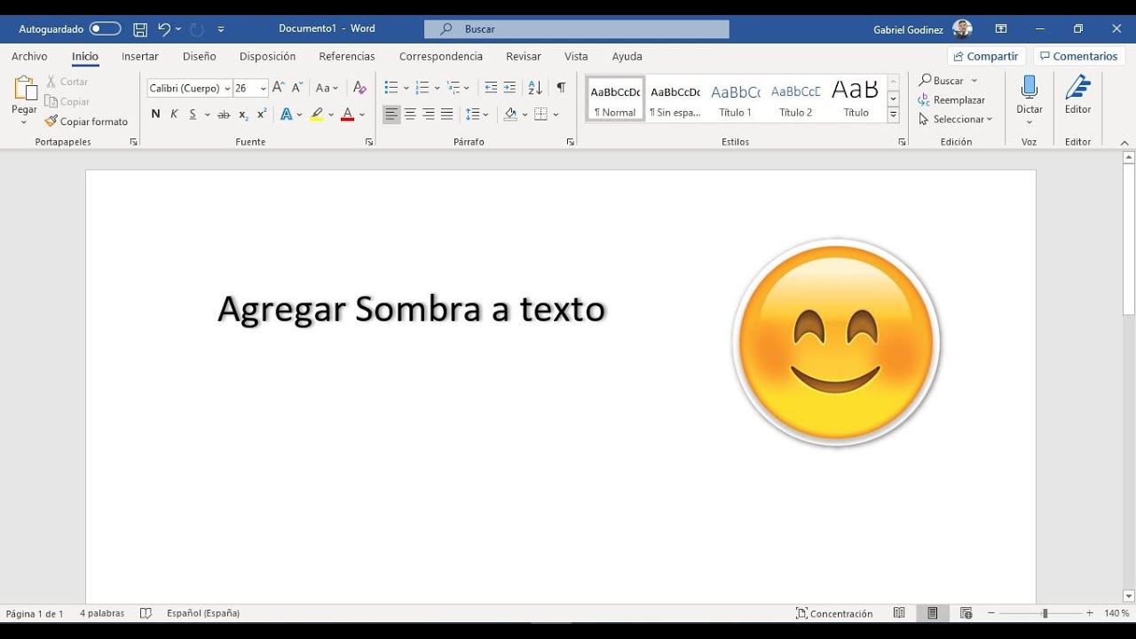Viewport: 1136px width, 639px height.
Task: Toggle Print Layout view in status bar
Action: point(933,613)
